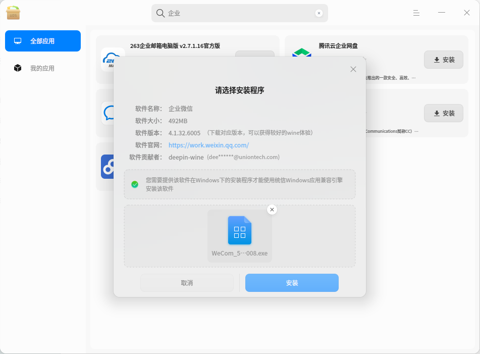Screen dimensions: 480x354
Task: Click the blue link-shaped app icon
Action: (x=108, y=167)
